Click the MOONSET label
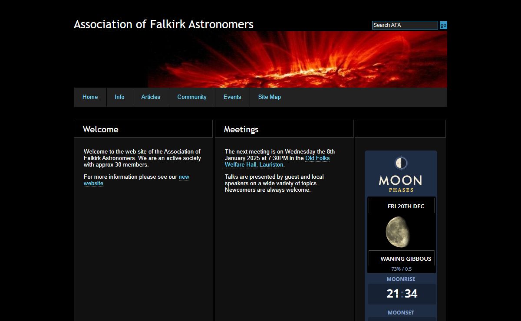521x321 pixels. (401, 312)
